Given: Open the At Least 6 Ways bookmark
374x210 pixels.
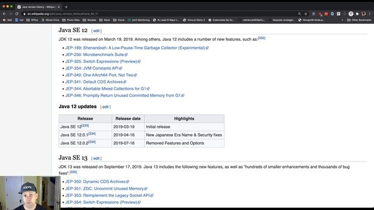Looking at the screenshot, I should point(166,20).
